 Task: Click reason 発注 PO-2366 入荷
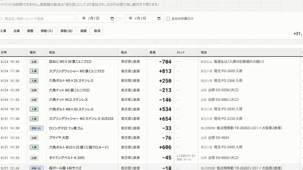tap(228, 80)
